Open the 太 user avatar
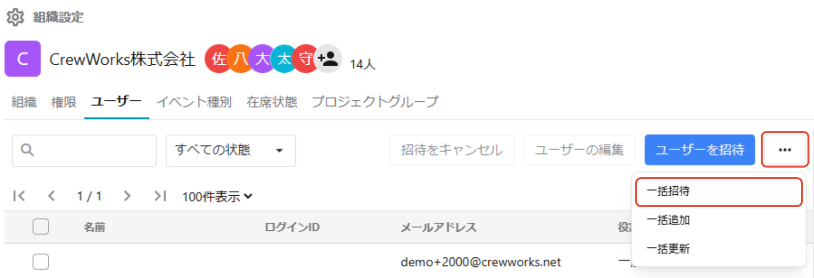This screenshot has height=278, width=814. (284, 59)
